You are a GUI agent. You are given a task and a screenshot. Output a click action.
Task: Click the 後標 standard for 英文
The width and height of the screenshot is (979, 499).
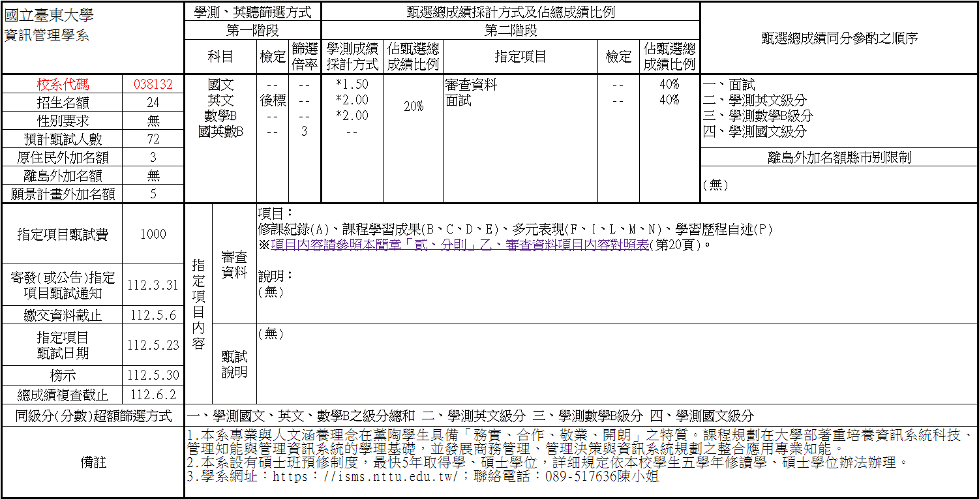273,100
